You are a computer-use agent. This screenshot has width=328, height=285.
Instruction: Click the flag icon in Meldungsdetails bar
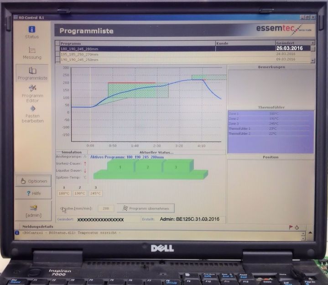coord(291,227)
